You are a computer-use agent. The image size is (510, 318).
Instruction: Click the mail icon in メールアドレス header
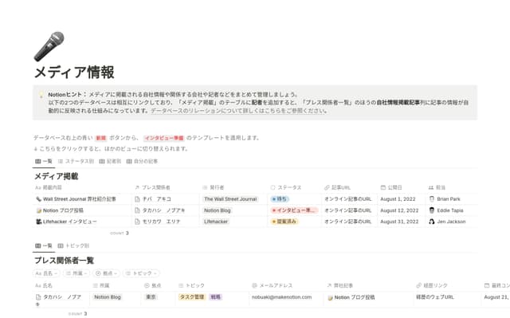(x=254, y=285)
